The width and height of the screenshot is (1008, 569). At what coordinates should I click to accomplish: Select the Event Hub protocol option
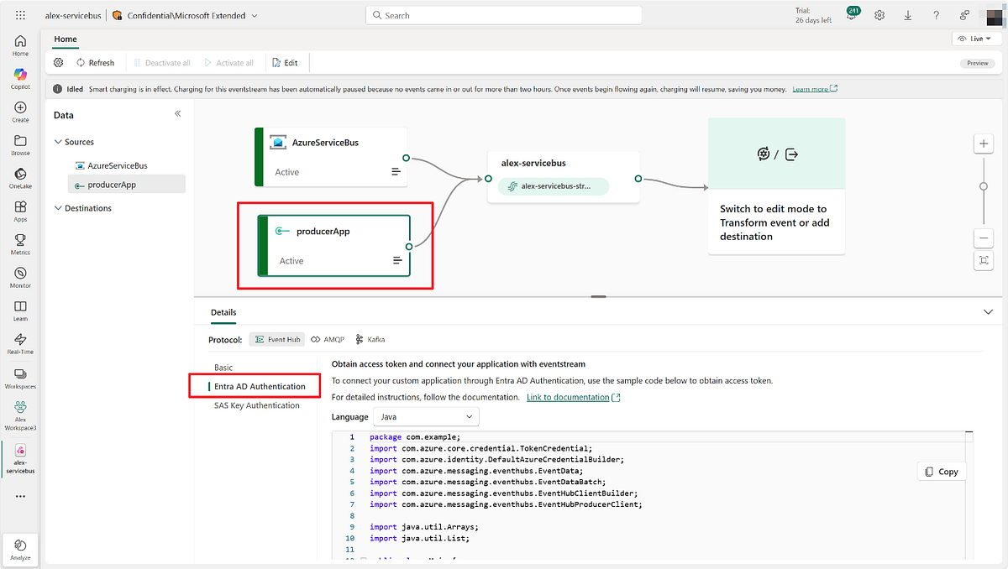point(276,340)
